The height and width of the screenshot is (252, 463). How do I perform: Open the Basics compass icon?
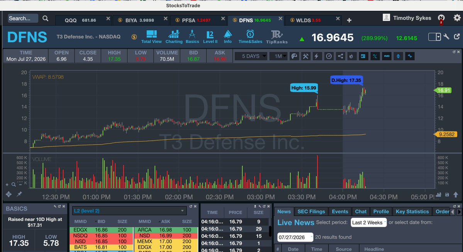pos(192,37)
